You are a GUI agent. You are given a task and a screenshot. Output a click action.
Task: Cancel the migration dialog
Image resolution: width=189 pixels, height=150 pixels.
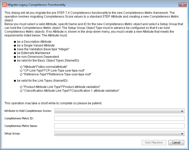click(176, 143)
